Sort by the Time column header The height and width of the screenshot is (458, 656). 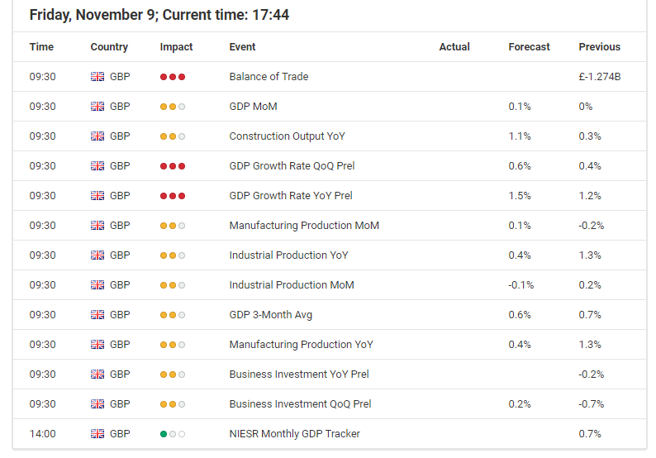coord(41,47)
